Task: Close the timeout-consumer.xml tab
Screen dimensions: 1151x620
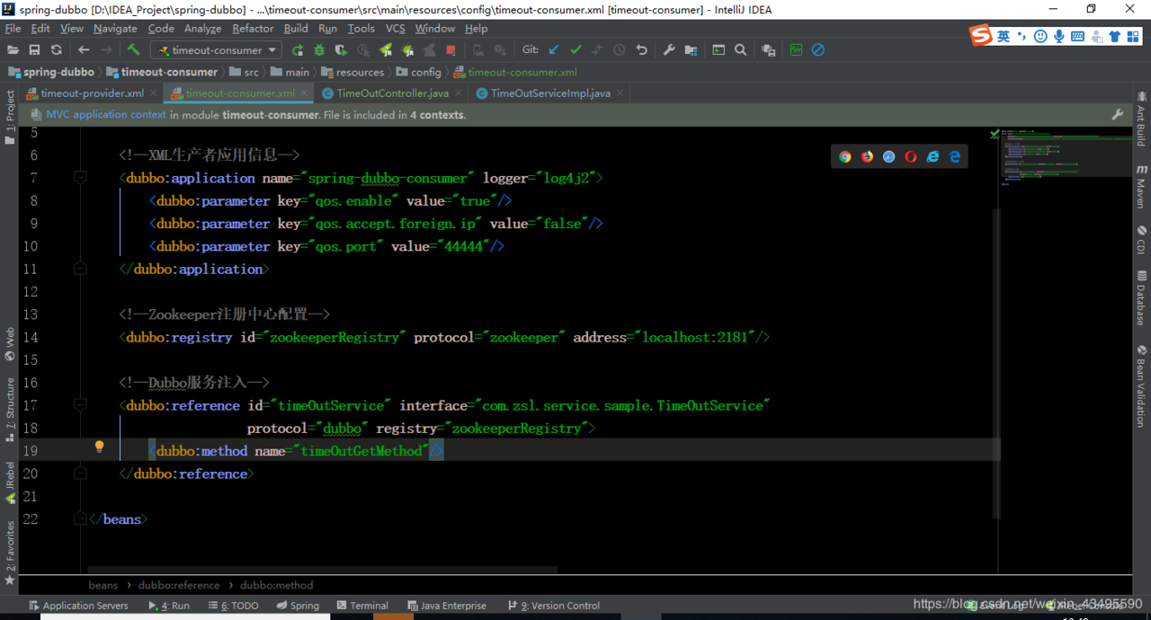Action: pyautogui.click(x=305, y=93)
